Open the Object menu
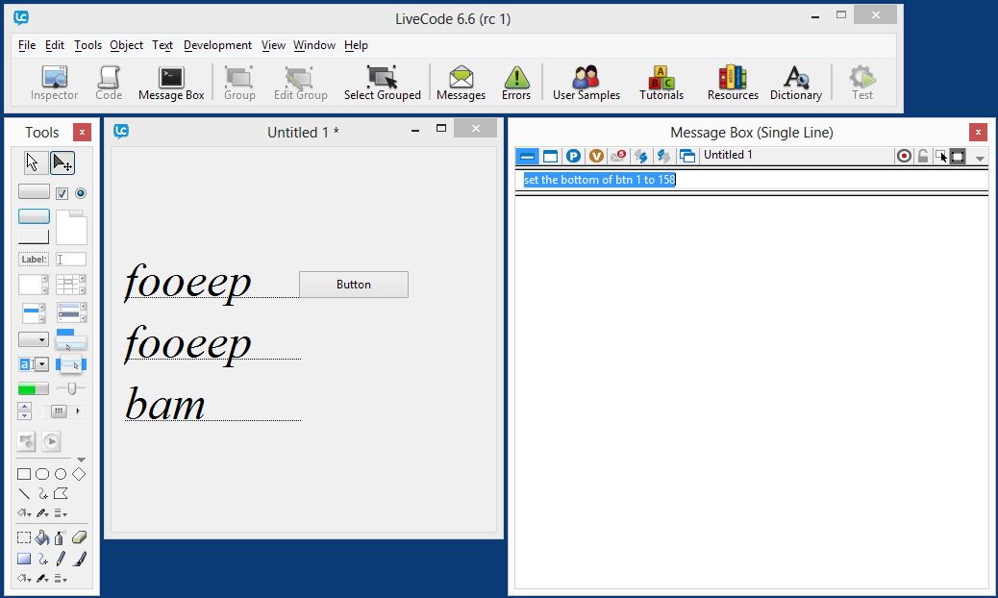998x598 pixels. point(126,45)
